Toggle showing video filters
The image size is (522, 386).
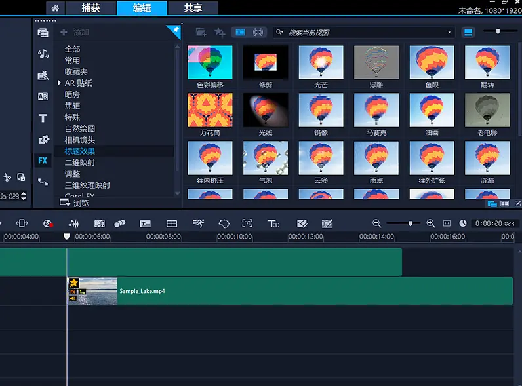coord(241,32)
